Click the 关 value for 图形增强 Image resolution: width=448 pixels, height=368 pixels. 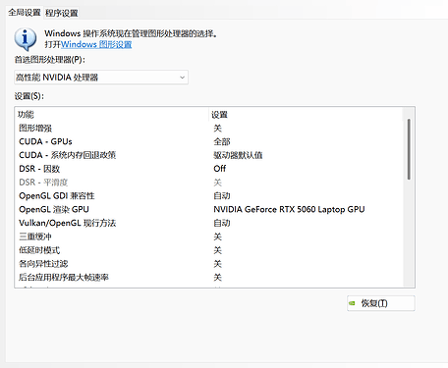pyautogui.click(x=218, y=129)
